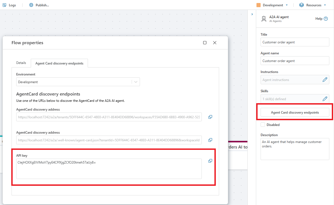334x205 pixels.
Task: Click the Title input field
Action: 295,42
